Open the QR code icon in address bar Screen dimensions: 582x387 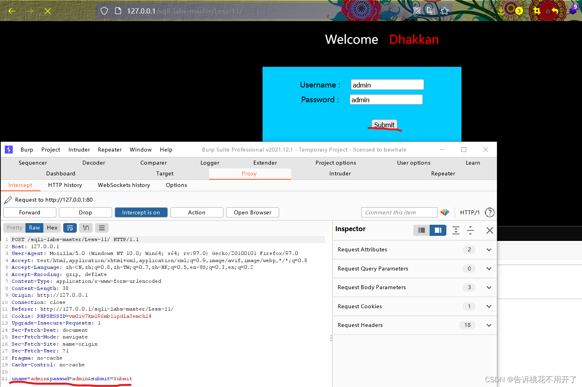click(x=417, y=11)
